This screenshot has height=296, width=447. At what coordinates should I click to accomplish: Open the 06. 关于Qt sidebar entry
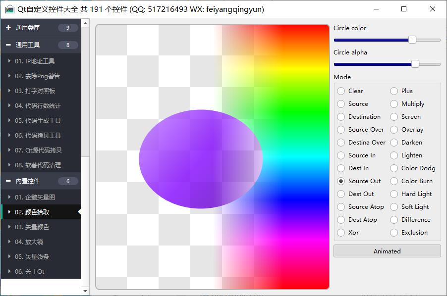29,272
